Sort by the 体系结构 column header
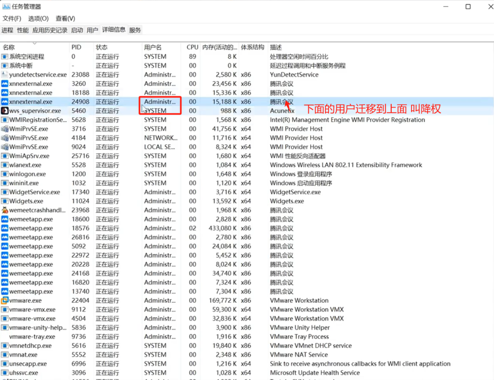494x380 pixels. (x=253, y=47)
